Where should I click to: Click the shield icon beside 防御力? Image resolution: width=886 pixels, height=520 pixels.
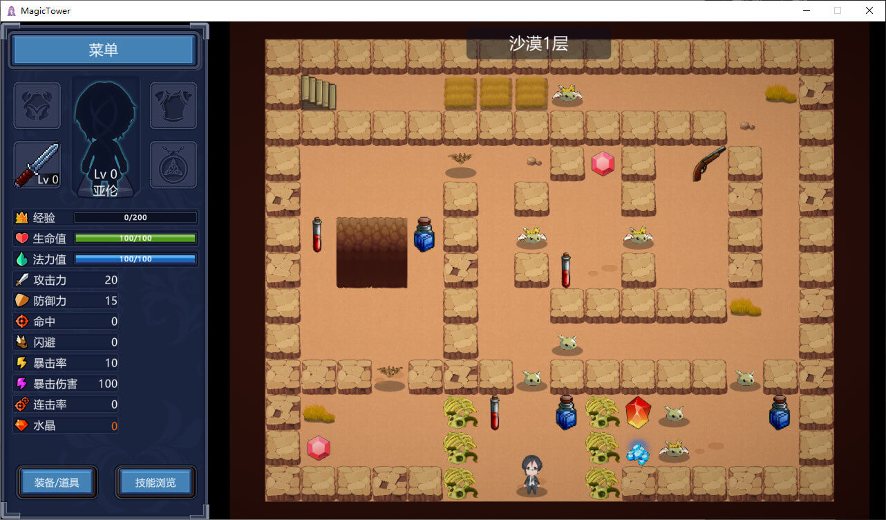coord(22,301)
